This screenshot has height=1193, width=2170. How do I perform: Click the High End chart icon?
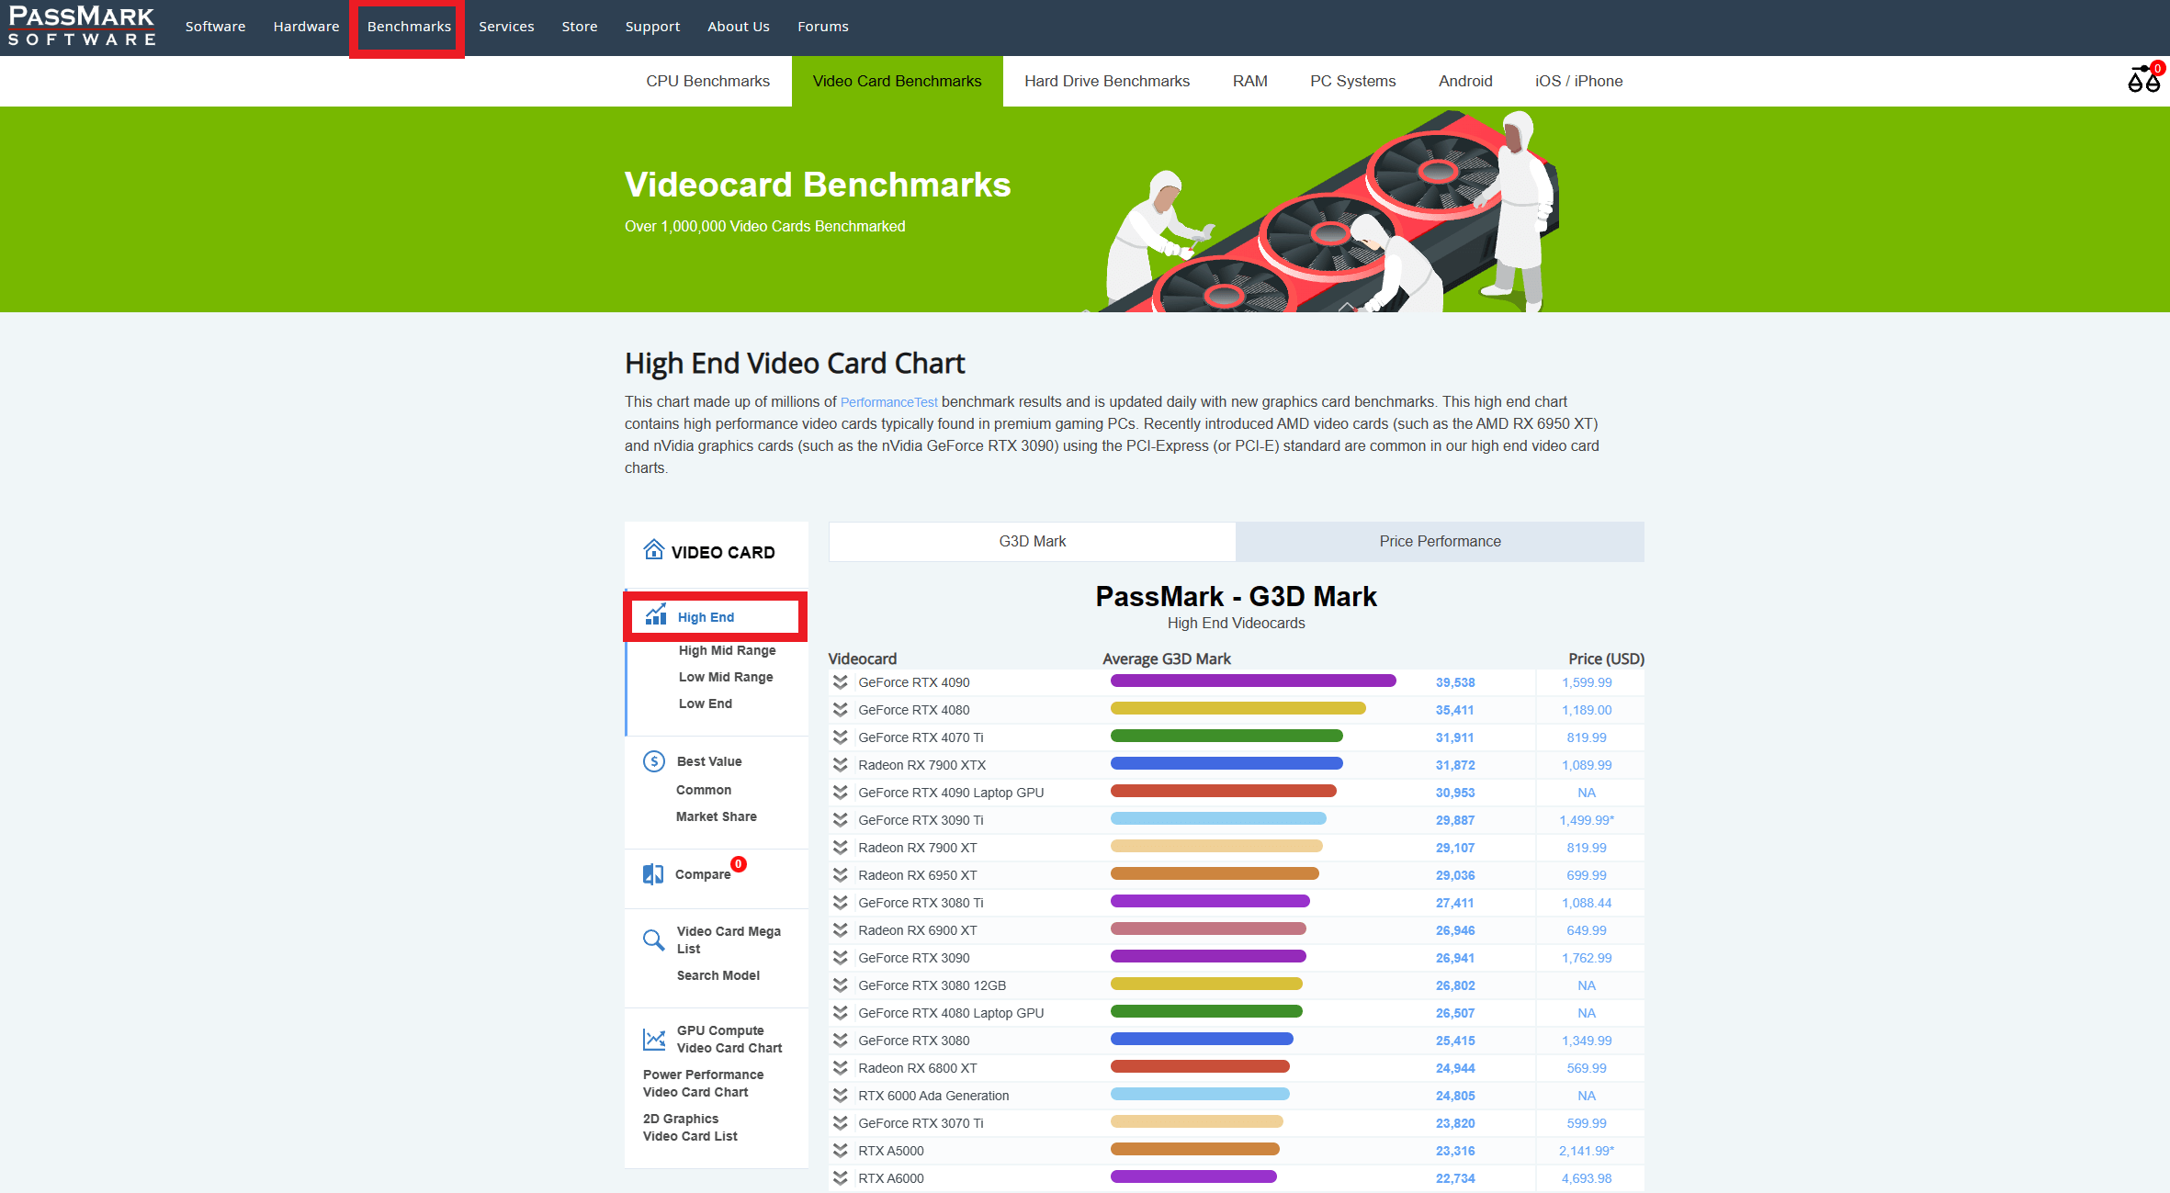click(656, 615)
